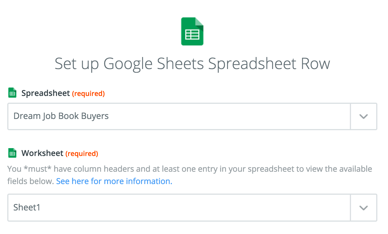
Task: Click the spreadsheet icon above the page title
Action: [x=192, y=31]
